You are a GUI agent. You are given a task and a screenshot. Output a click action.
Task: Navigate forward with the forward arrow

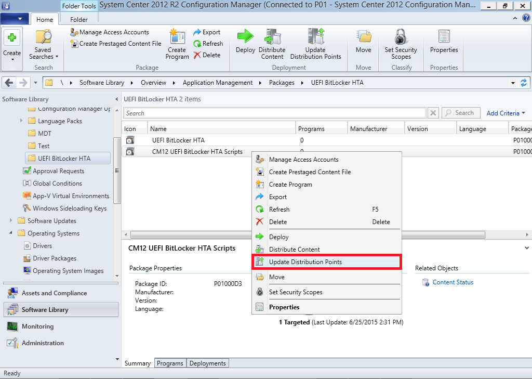(23, 83)
